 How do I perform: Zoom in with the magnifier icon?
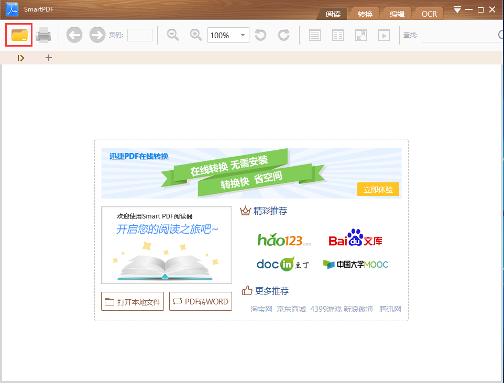point(195,35)
